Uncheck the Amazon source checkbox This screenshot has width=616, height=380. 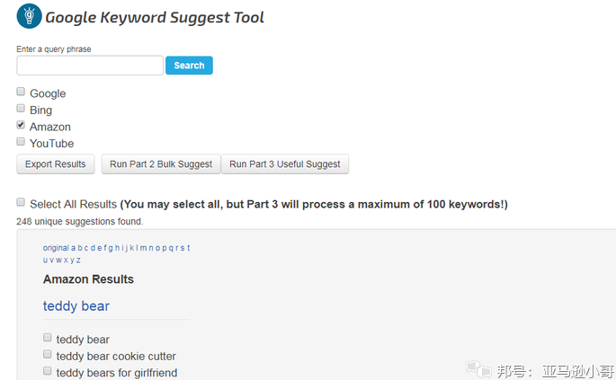point(21,126)
